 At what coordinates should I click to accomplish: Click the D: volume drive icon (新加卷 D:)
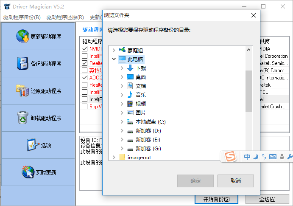[130, 132]
